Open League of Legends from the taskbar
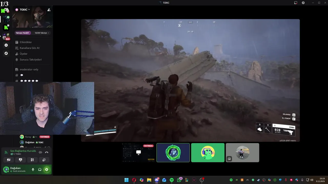The height and width of the screenshot is (184, 328). (x=187, y=180)
